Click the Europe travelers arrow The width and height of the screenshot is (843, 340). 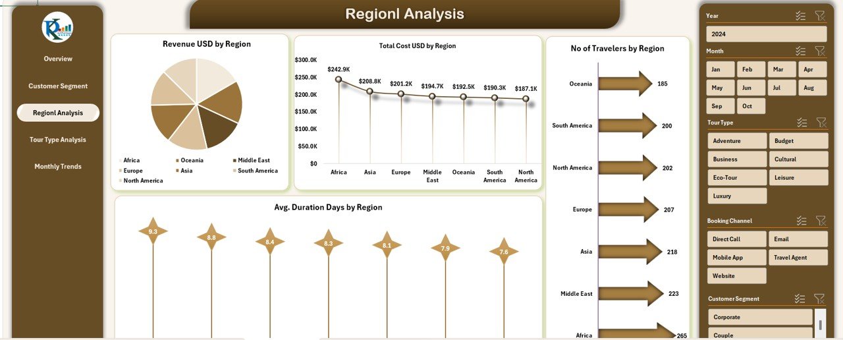coord(628,210)
